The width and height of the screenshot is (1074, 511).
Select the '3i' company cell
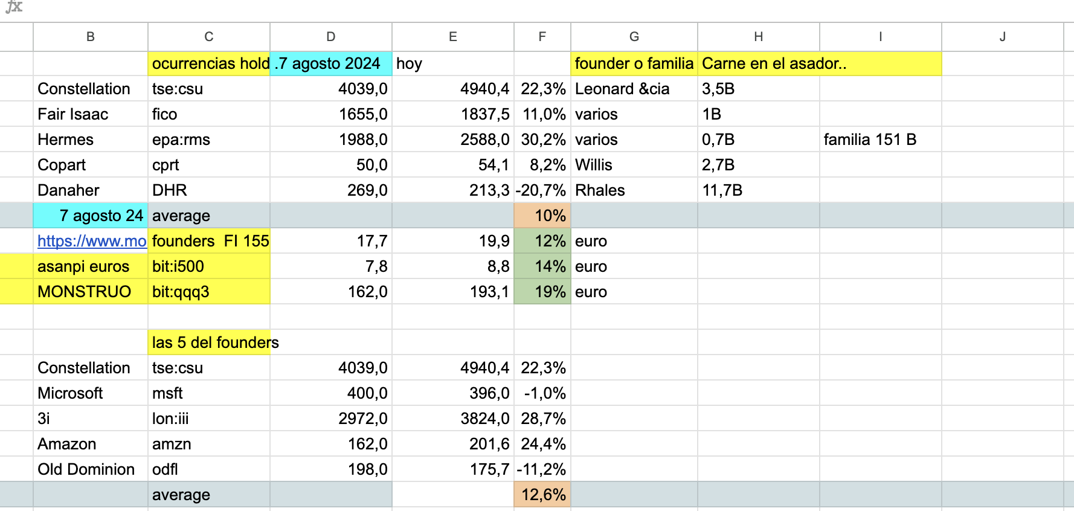point(91,419)
